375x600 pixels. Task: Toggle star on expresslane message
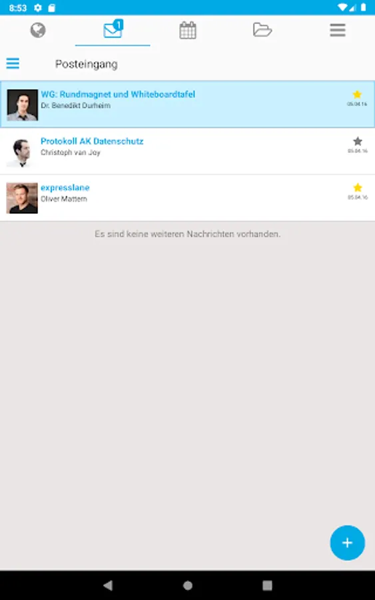coord(358,187)
